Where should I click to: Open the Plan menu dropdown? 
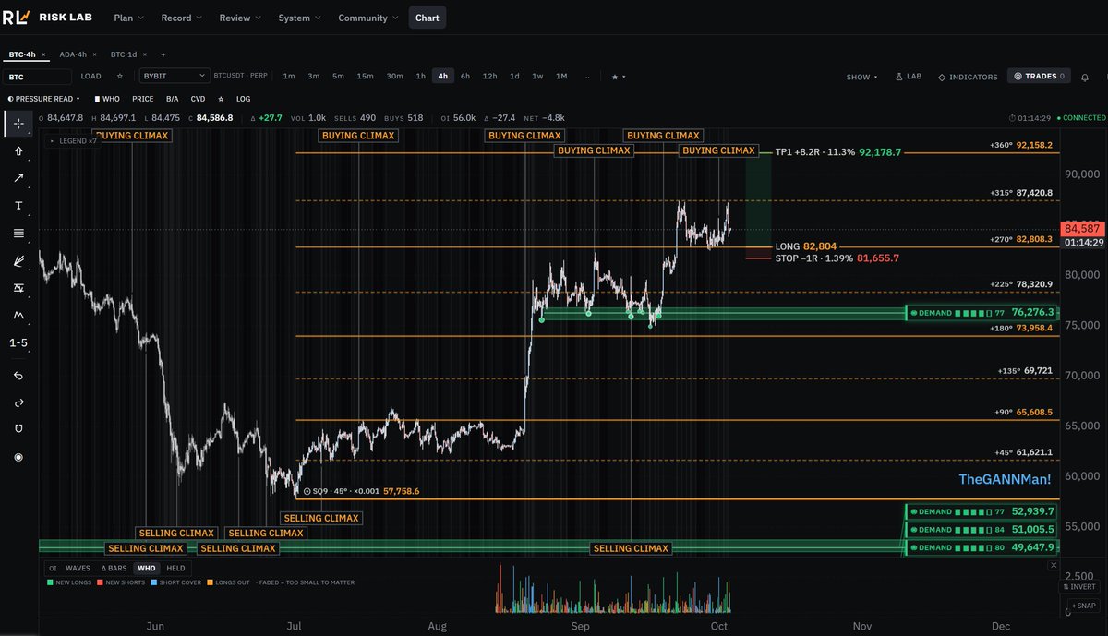127,18
